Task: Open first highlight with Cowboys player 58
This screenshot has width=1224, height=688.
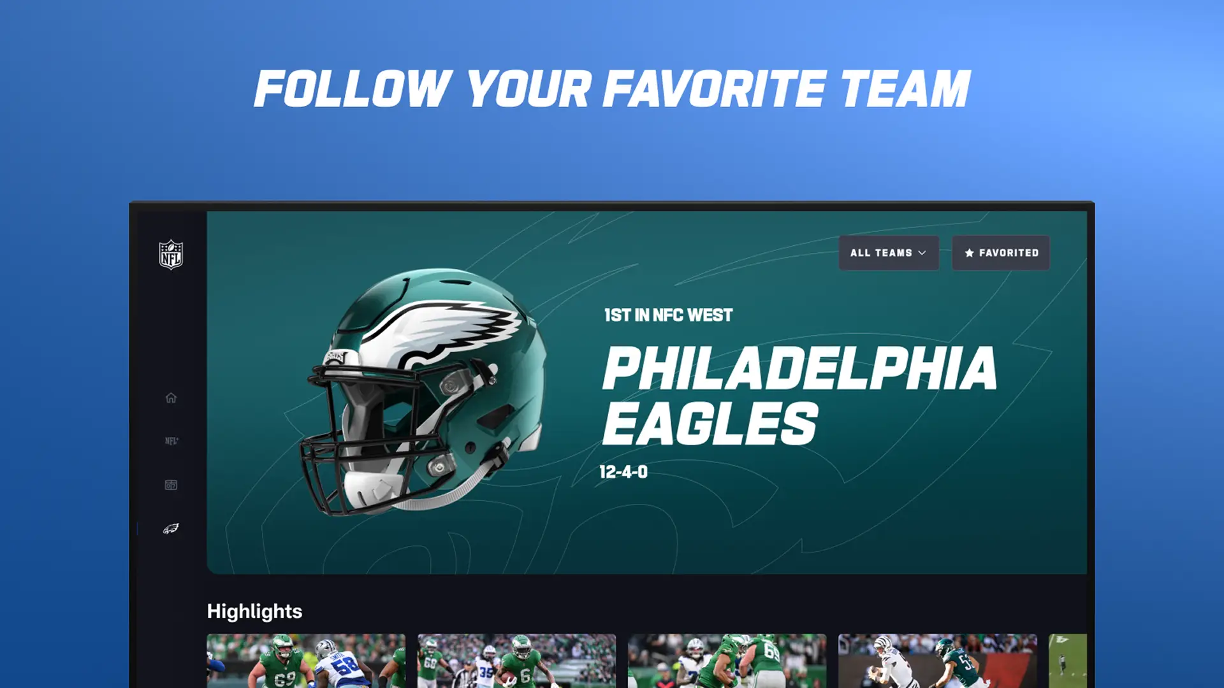Action: click(306, 661)
